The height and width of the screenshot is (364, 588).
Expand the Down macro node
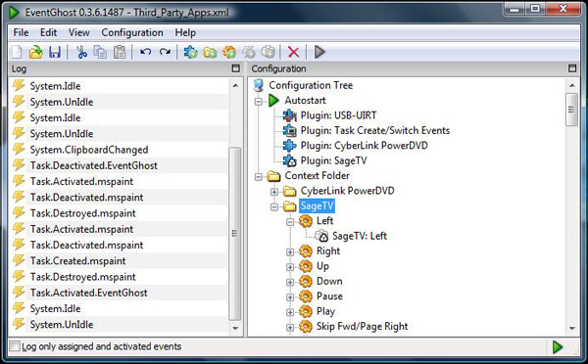(x=290, y=282)
